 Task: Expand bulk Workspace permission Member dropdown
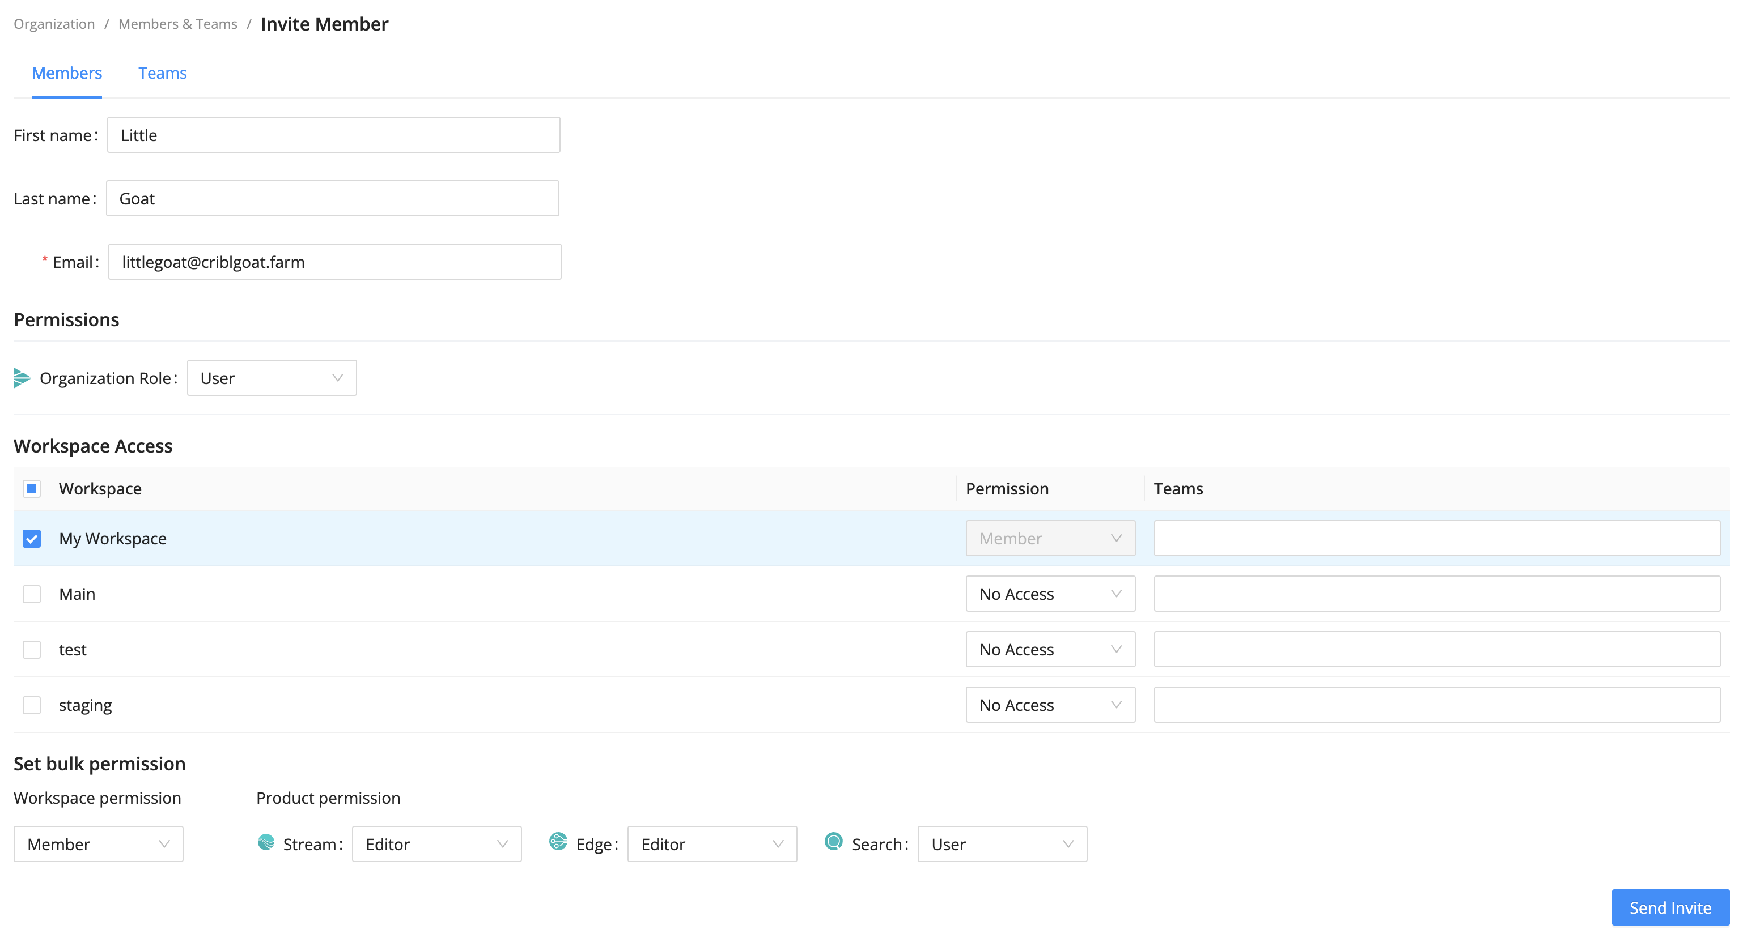tap(99, 844)
